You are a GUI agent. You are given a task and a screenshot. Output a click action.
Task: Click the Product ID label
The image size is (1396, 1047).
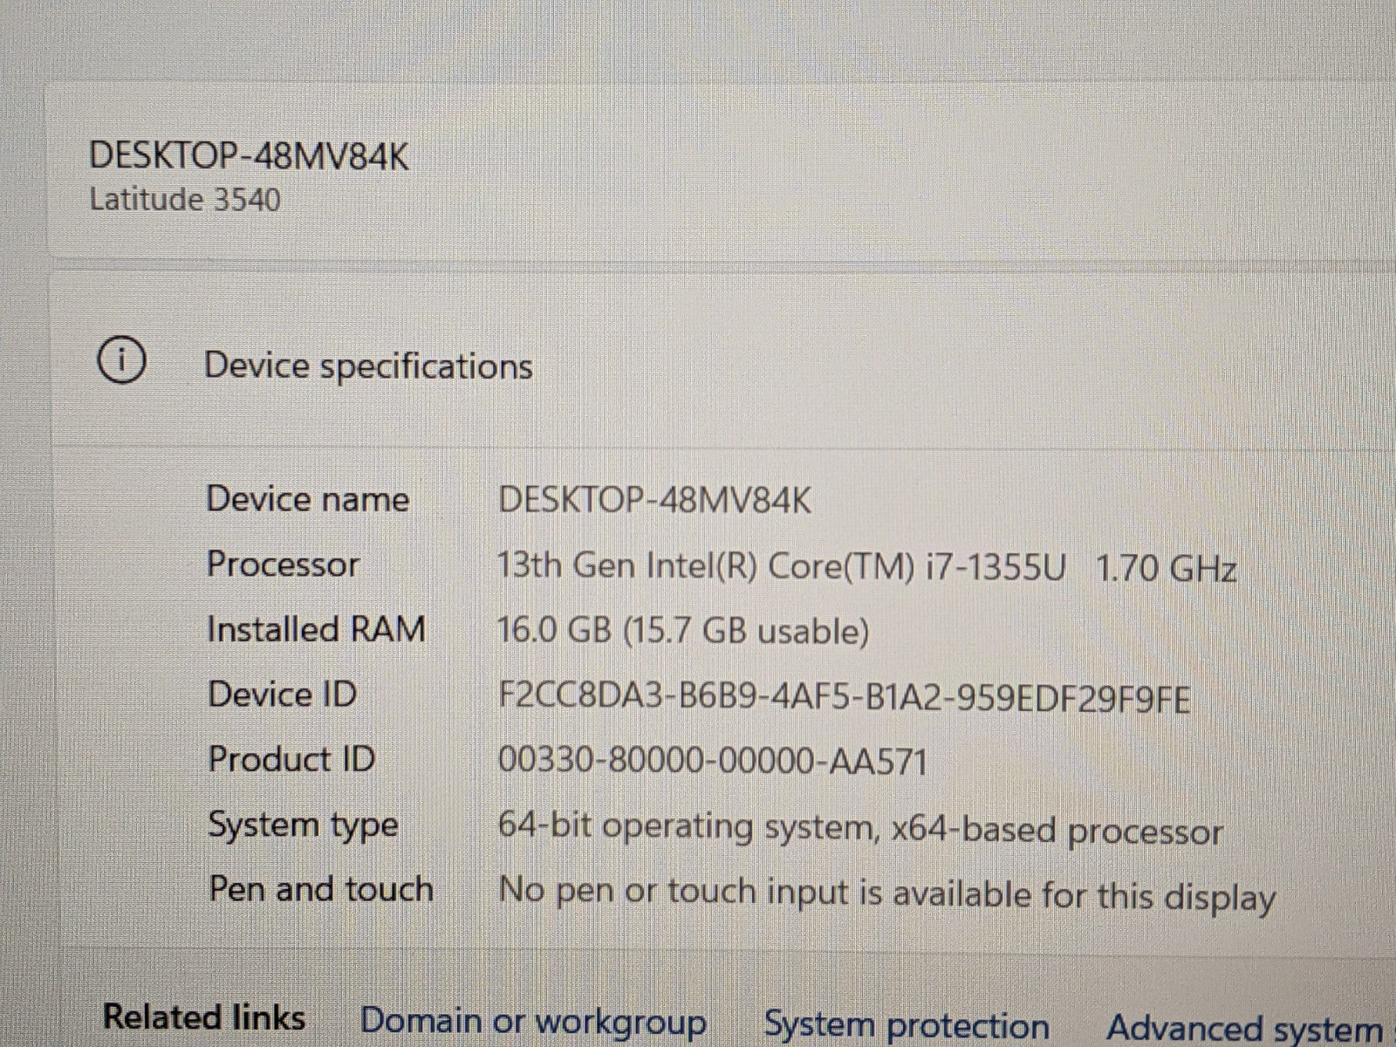pyautogui.click(x=291, y=759)
